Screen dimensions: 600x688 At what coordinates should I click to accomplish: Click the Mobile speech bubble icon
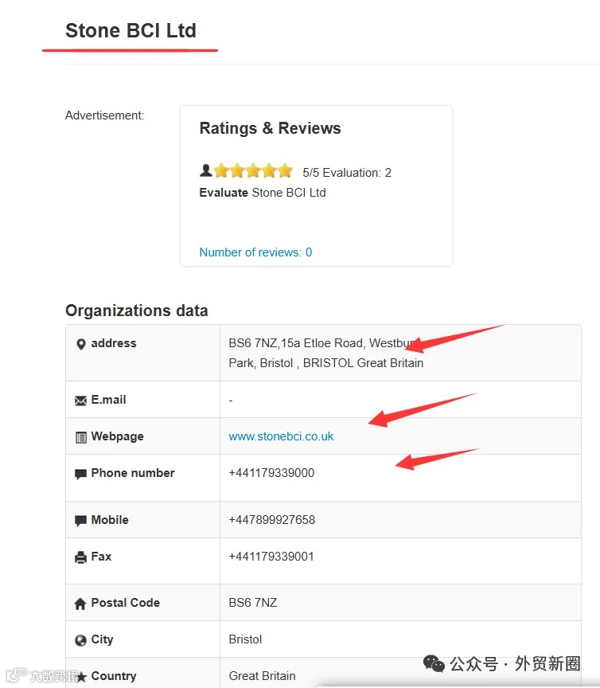(x=80, y=521)
